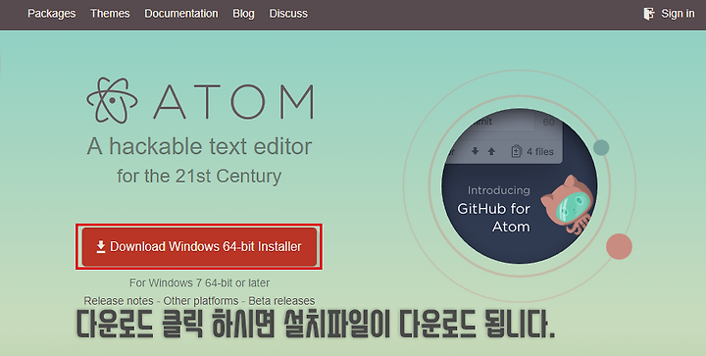Click the Atom logo icon

coord(112,100)
